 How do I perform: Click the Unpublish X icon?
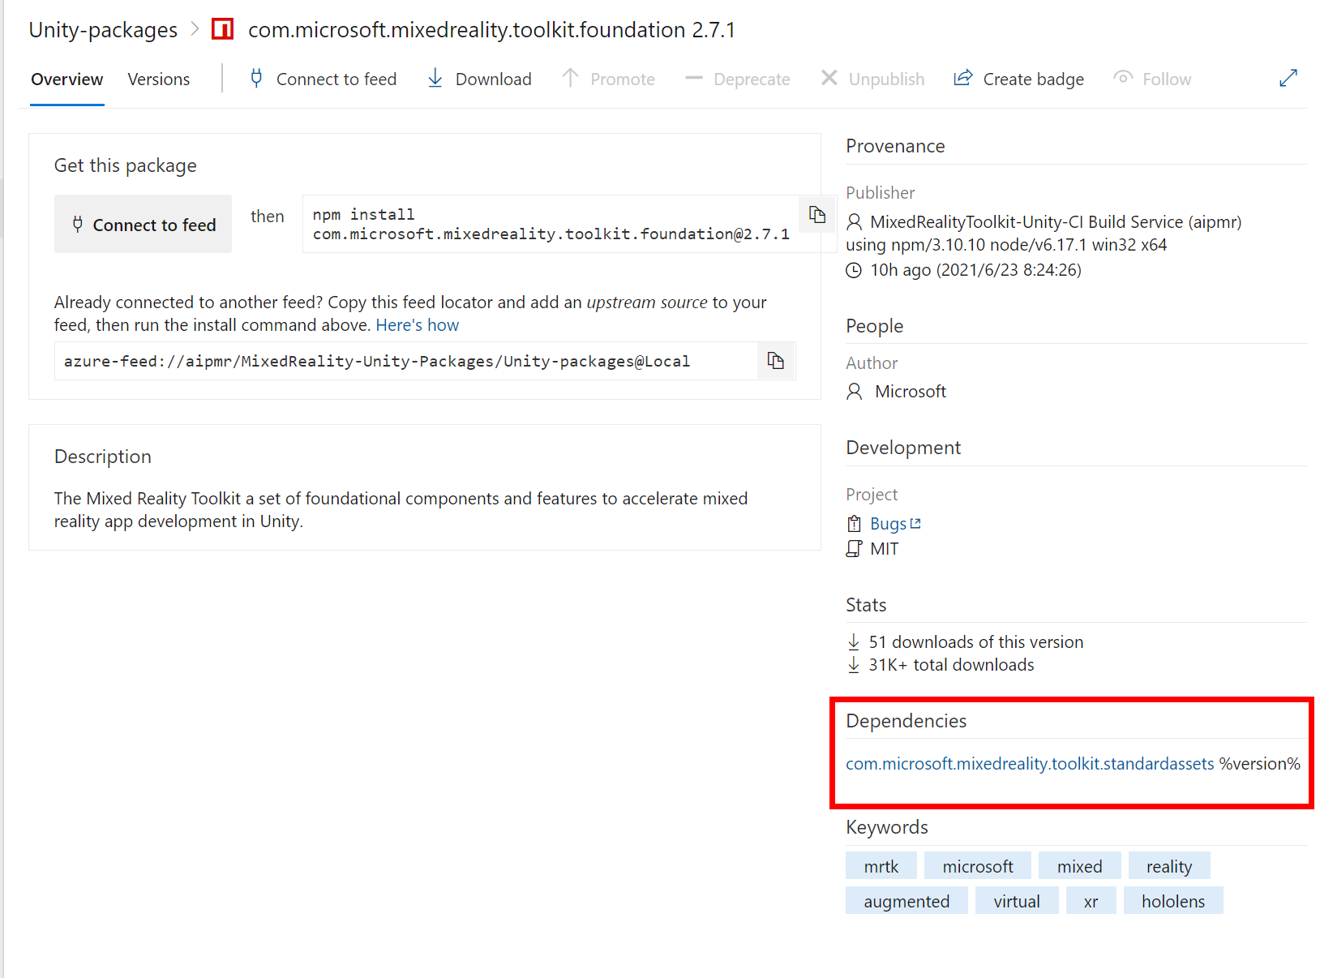(829, 78)
